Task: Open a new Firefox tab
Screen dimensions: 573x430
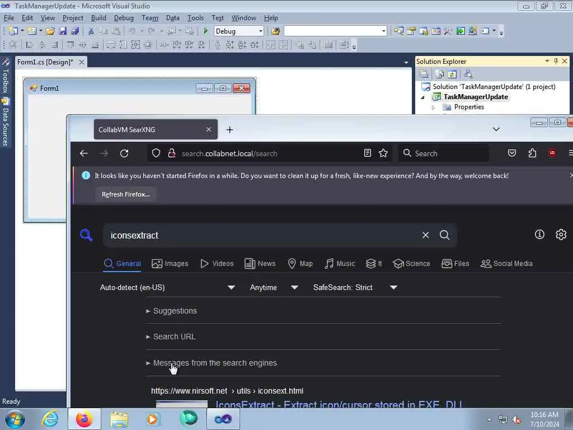Action: point(229,129)
